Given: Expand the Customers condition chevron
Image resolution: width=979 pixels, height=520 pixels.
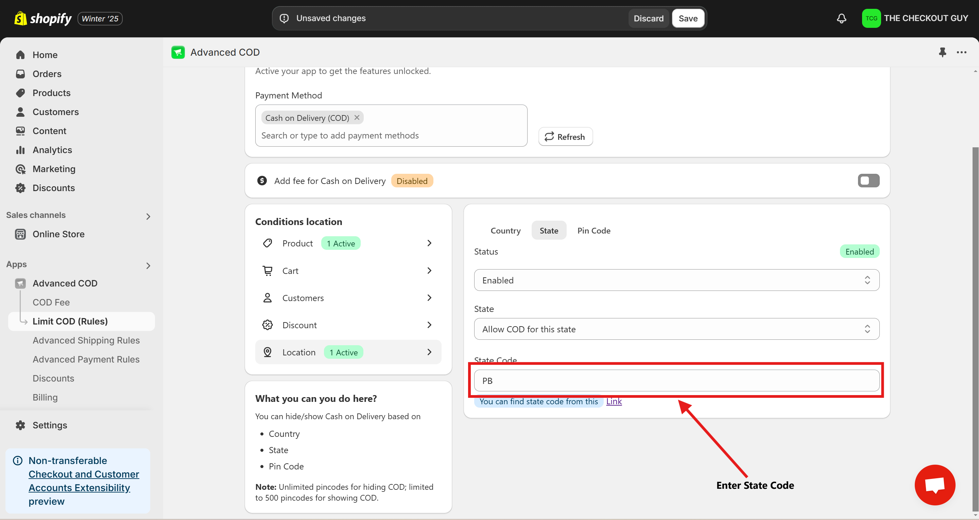Looking at the screenshot, I should (429, 298).
